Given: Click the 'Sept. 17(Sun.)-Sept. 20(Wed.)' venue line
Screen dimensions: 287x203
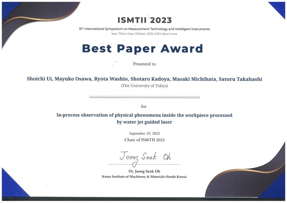Looking at the screenshot, I should pos(144,34).
